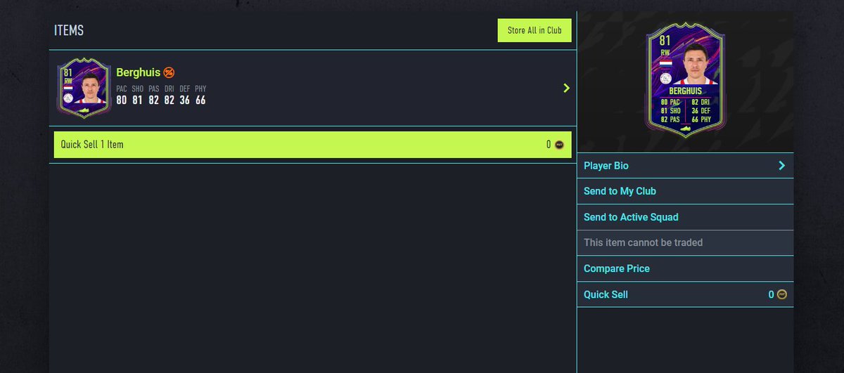Select Quick Sell in detail panel
The width and height of the screenshot is (844, 373).
click(x=685, y=294)
